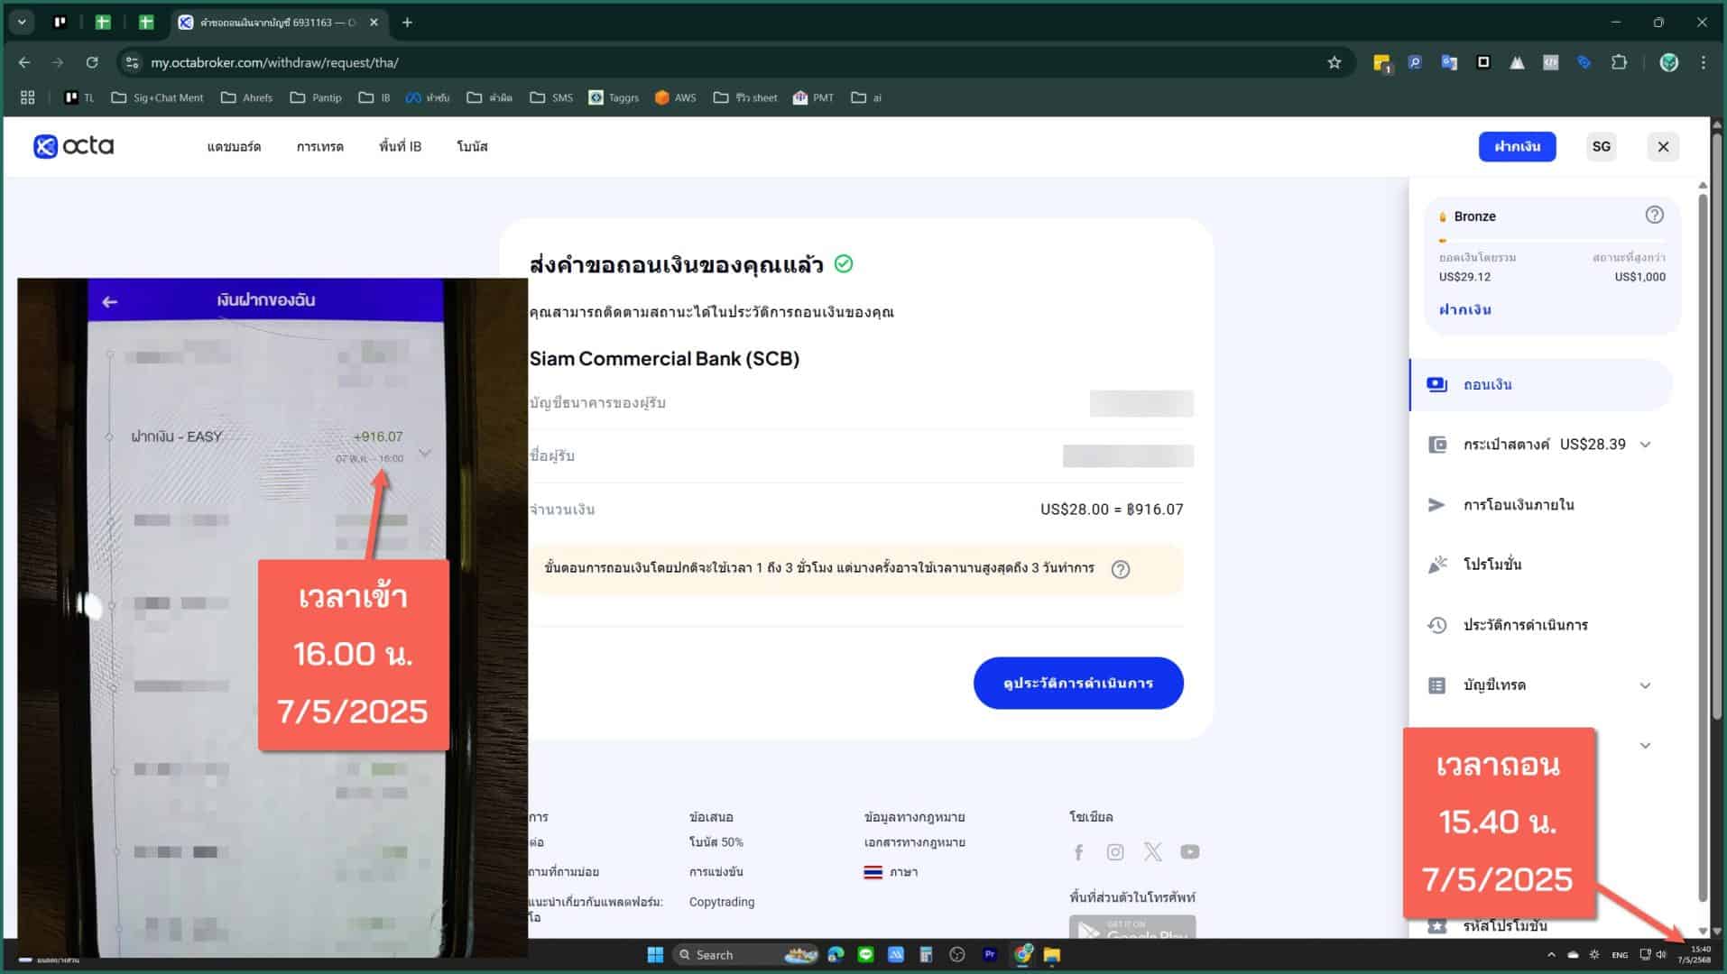Click the X (Twitter) icon in footer

(x=1152, y=852)
